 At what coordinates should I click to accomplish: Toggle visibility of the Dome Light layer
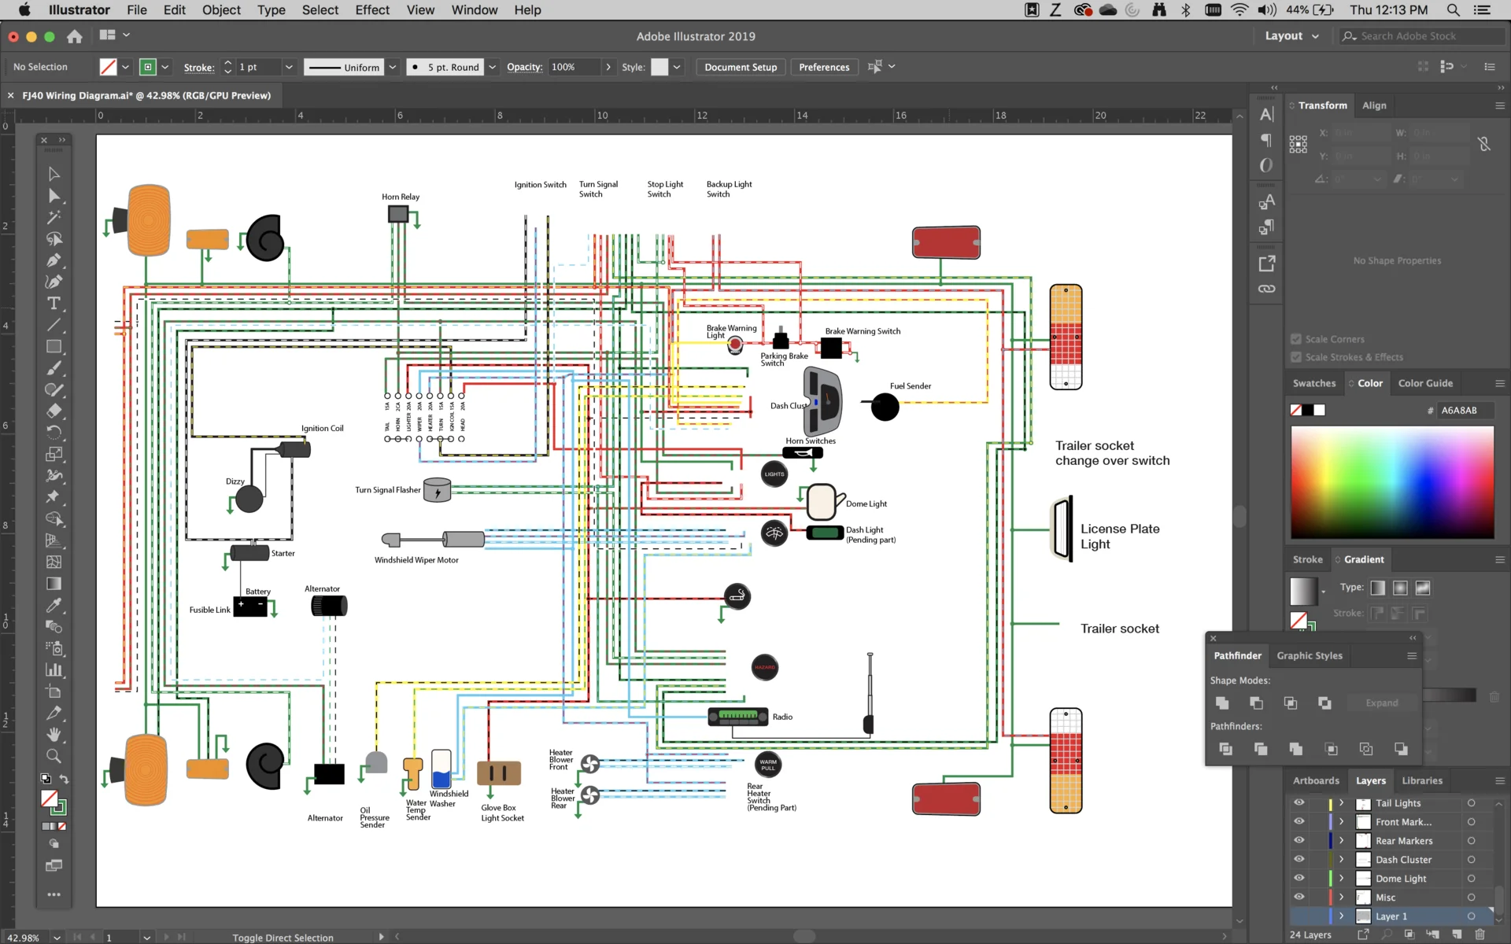click(1299, 878)
